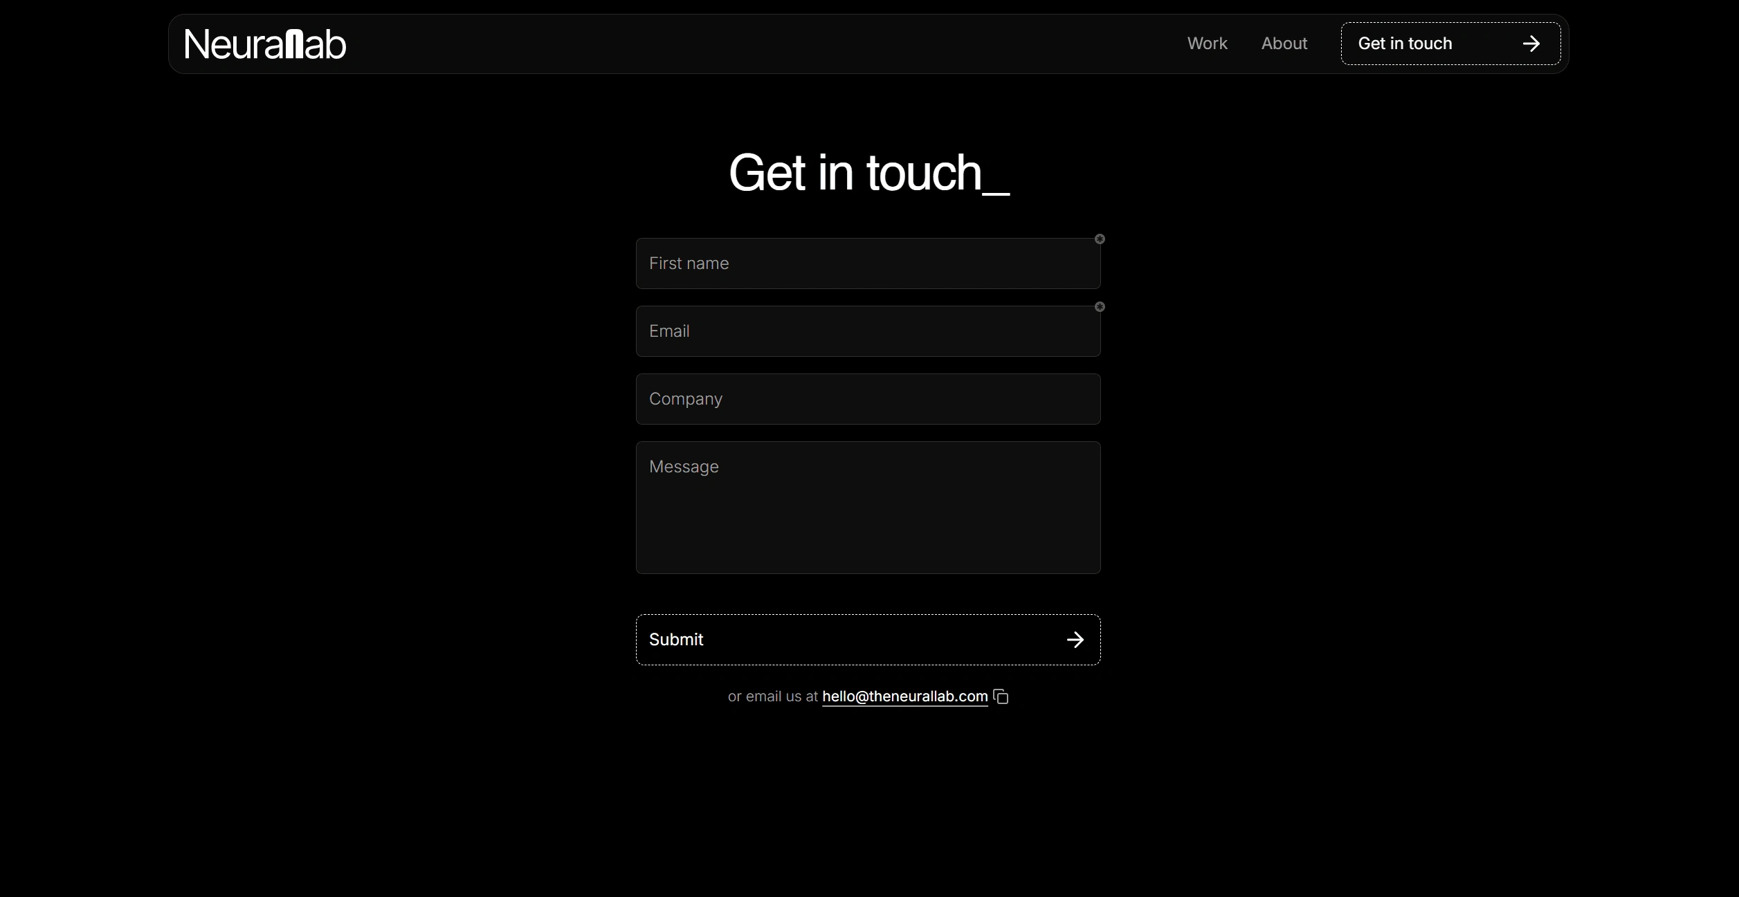Click required marker icon on Email field
The width and height of the screenshot is (1739, 897).
1100,307
